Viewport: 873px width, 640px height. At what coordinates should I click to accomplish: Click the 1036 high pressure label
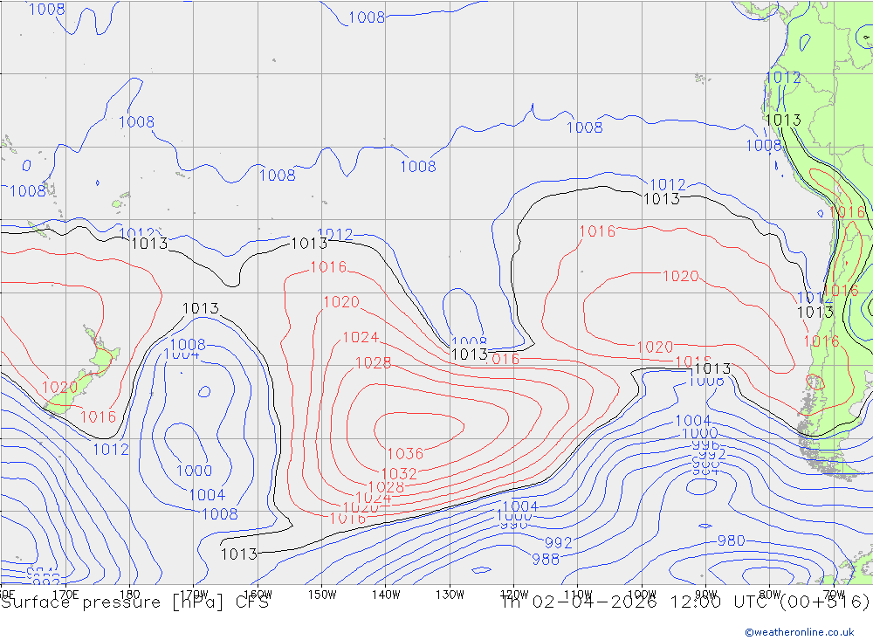tap(405, 453)
